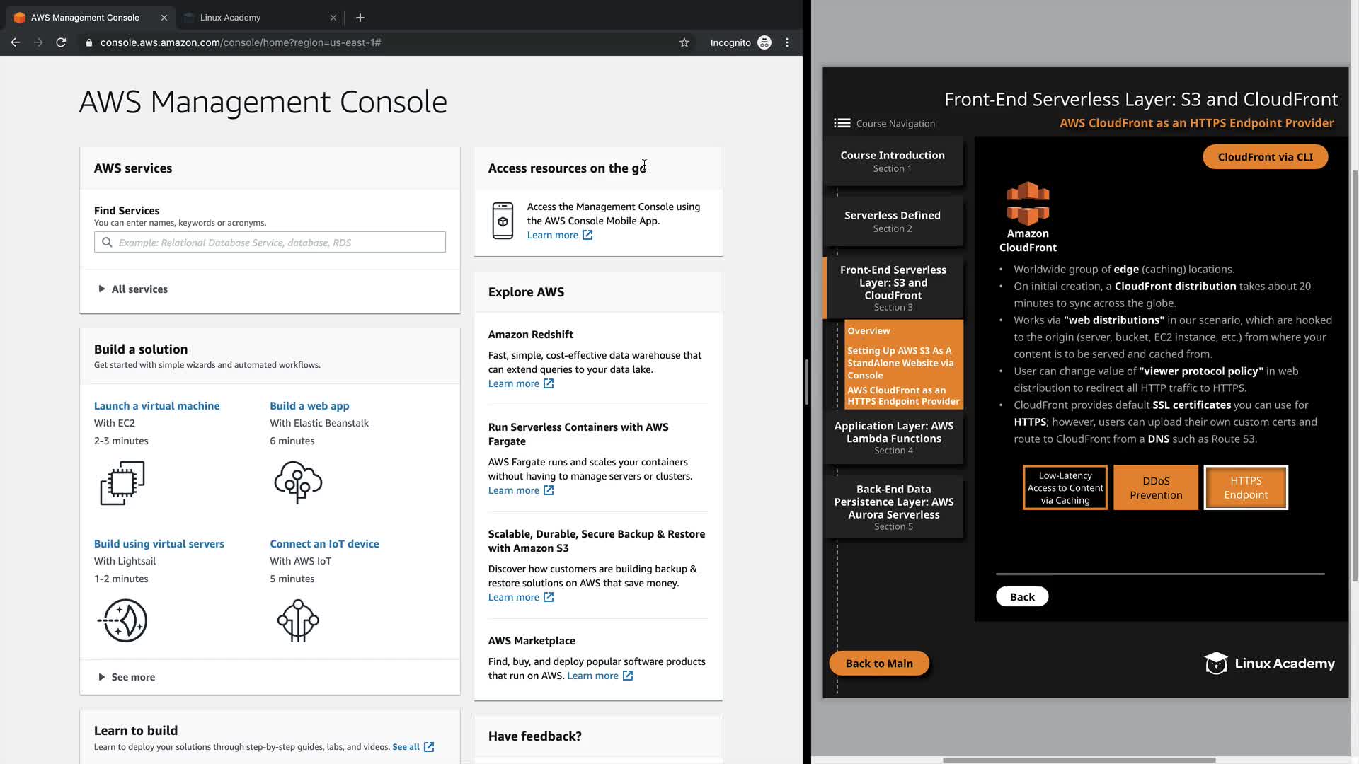Click the Amazon CloudFront orange logo

pos(1028,204)
